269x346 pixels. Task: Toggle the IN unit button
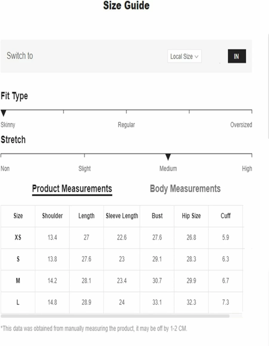pos(237,56)
